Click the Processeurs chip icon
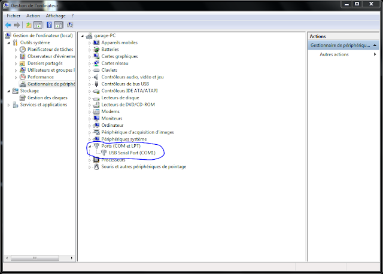Image resolution: width=383 pixels, height=274 pixels. point(96,160)
